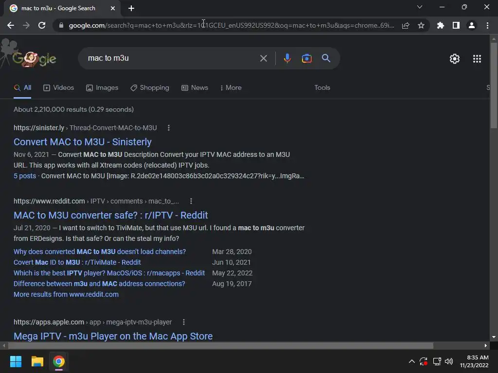Open Google quick settings gear

pos(455,59)
